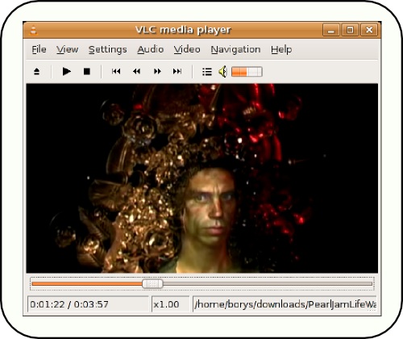This screenshot has width=403, height=339.
Task: Mute audio using the speaker icon
Action: pos(223,72)
